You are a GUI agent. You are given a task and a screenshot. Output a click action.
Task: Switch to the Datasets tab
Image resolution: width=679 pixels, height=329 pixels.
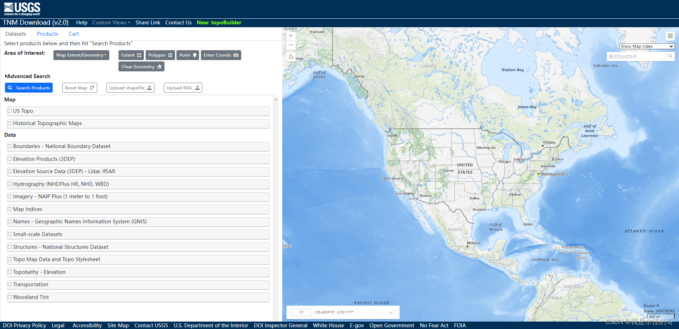pos(16,34)
